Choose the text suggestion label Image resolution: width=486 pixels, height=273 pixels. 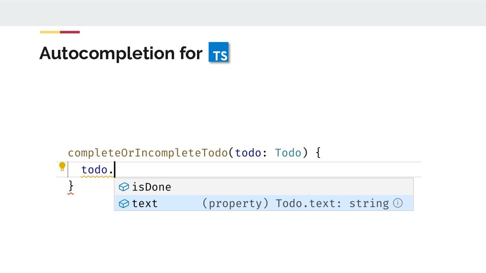pos(145,204)
